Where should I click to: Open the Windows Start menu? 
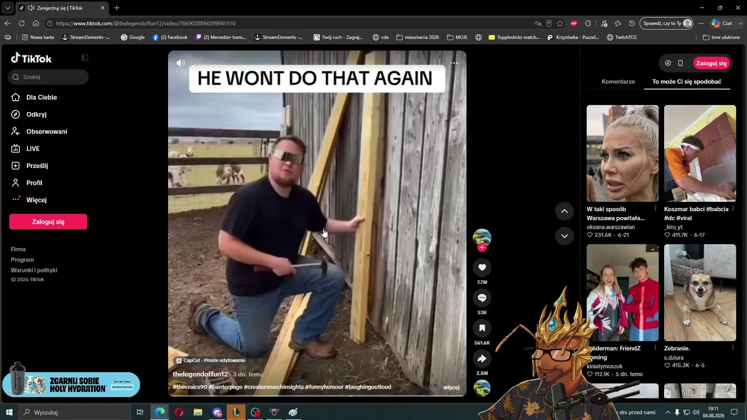click(x=9, y=412)
